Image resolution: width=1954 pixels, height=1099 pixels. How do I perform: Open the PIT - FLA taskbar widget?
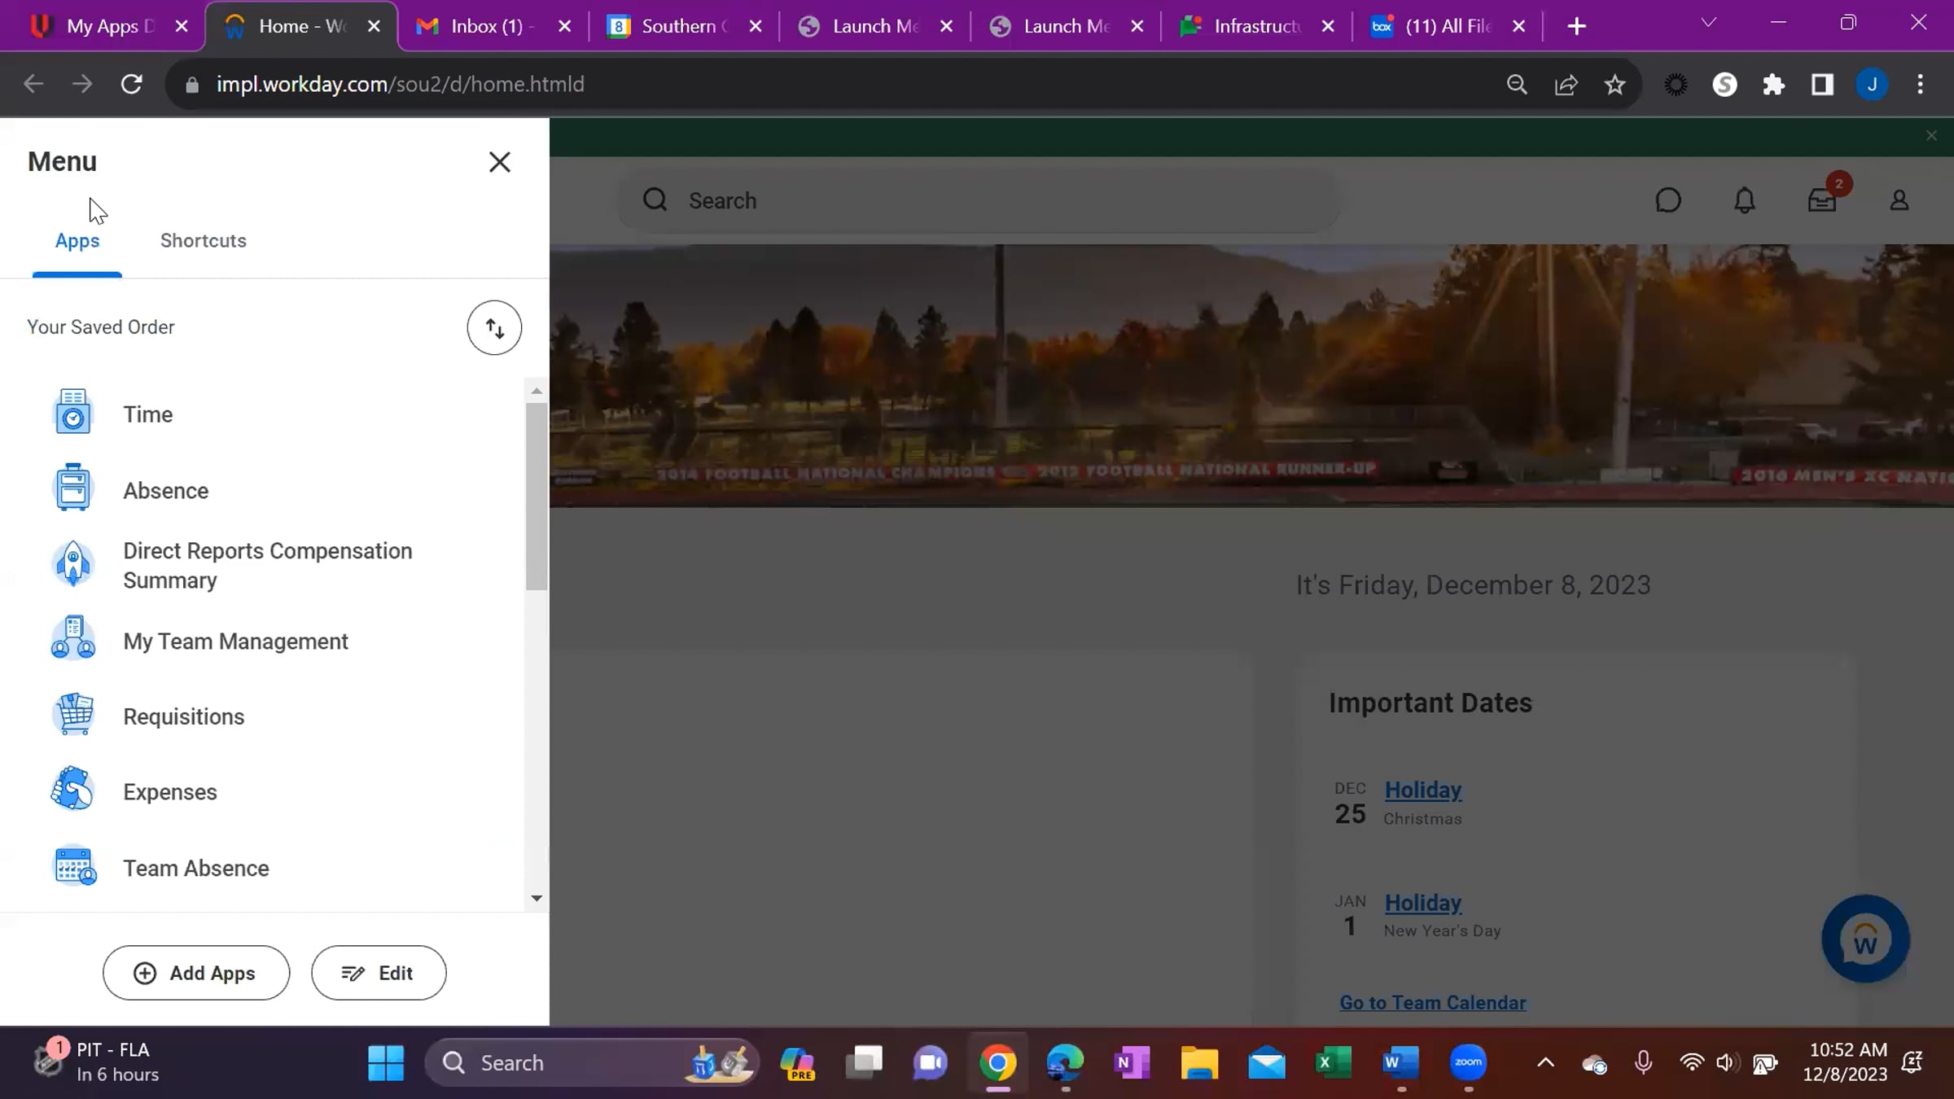(x=96, y=1062)
